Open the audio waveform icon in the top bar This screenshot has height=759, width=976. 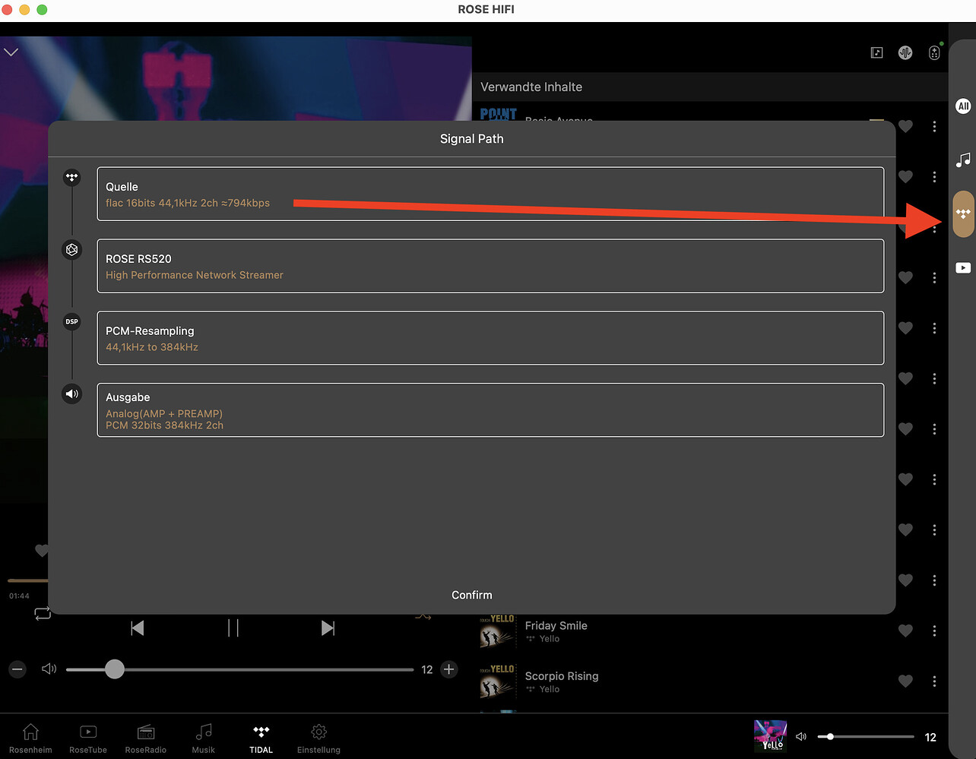point(905,52)
